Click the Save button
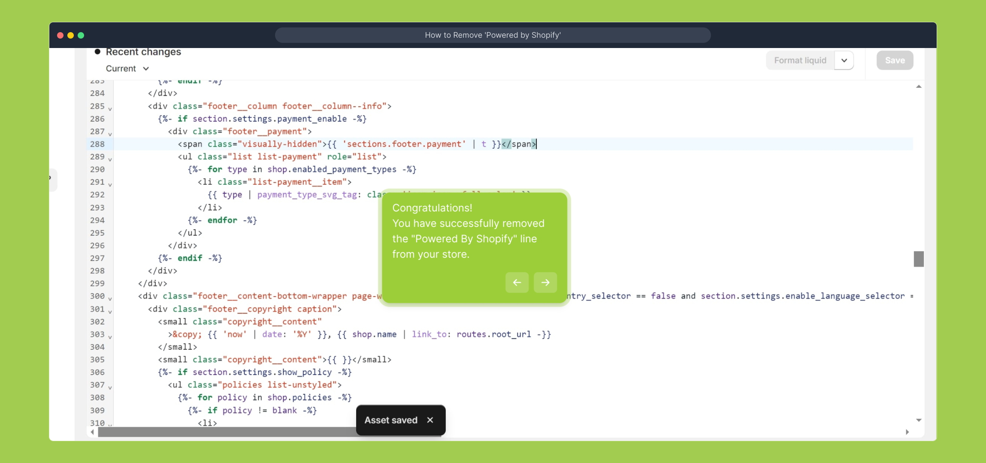The height and width of the screenshot is (463, 986). (895, 60)
